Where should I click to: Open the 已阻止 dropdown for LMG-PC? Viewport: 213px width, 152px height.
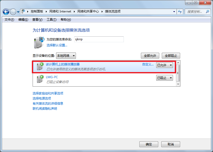coord(165,78)
